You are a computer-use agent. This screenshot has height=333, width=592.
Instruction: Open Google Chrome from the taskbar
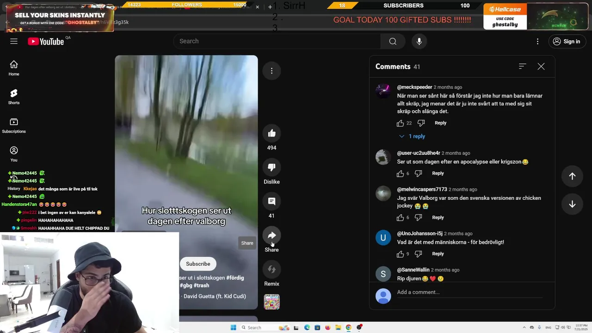click(348, 327)
